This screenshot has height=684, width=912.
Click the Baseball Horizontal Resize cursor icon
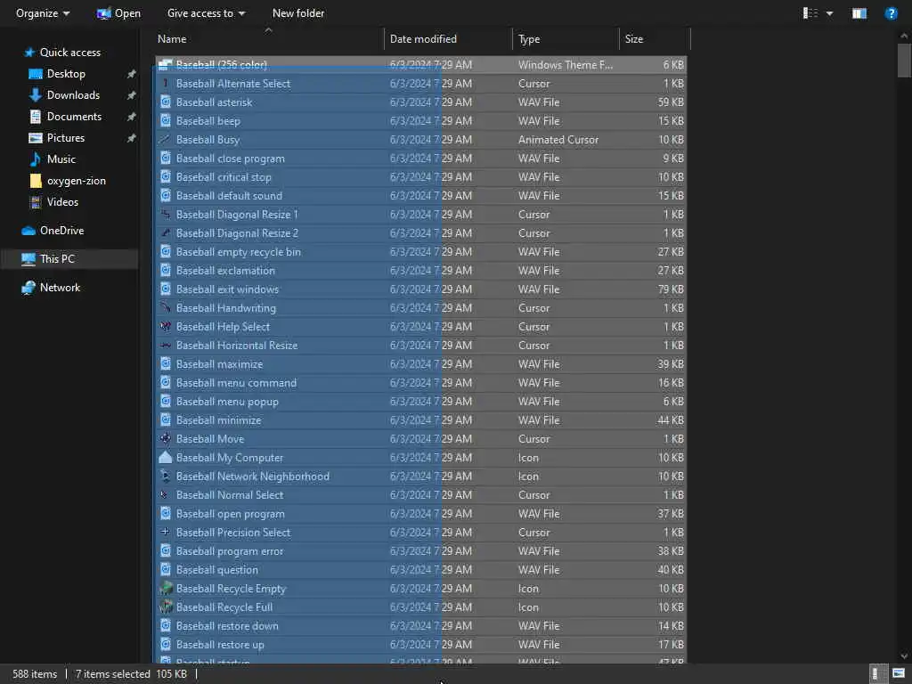click(165, 346)
